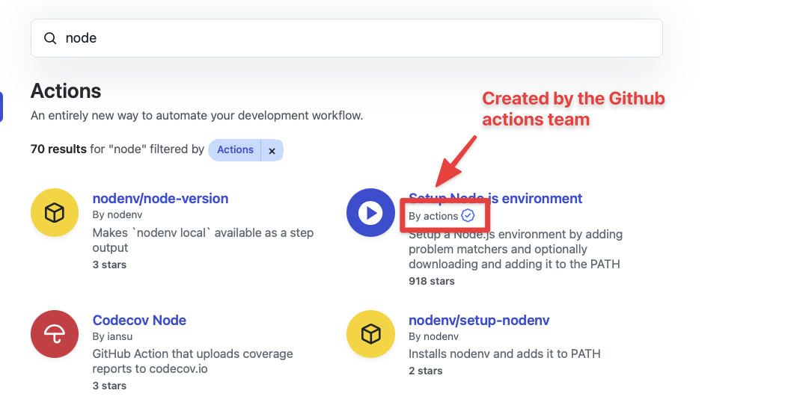
Task: Click "Makes `nodenv local` available" description
Action: coord(203,241)
